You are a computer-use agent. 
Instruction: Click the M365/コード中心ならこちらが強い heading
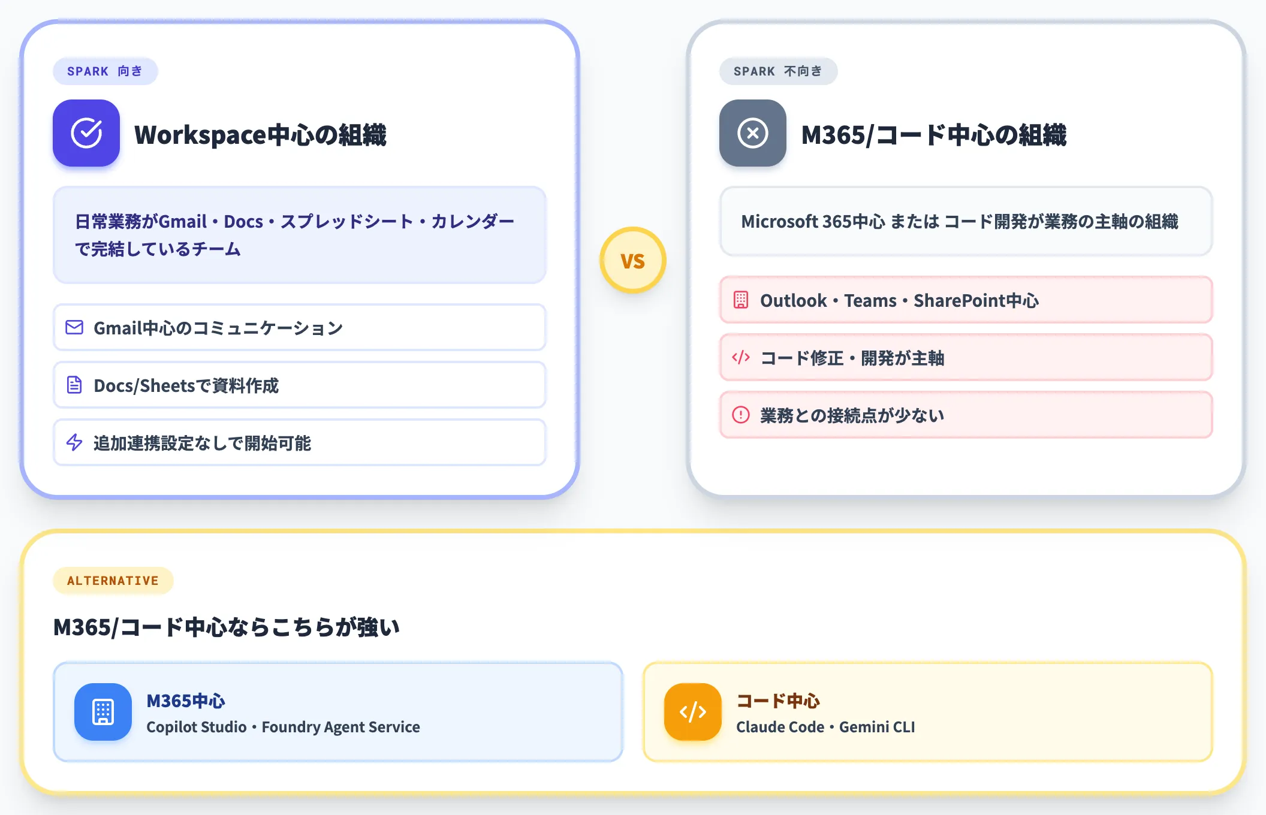[x=227, y=627]
